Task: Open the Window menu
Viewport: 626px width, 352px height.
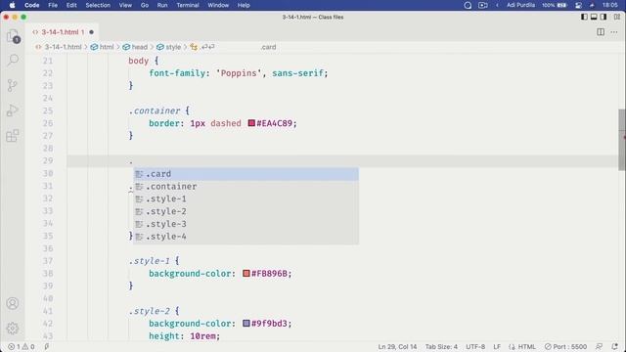Action: click(x=218, y=5)
